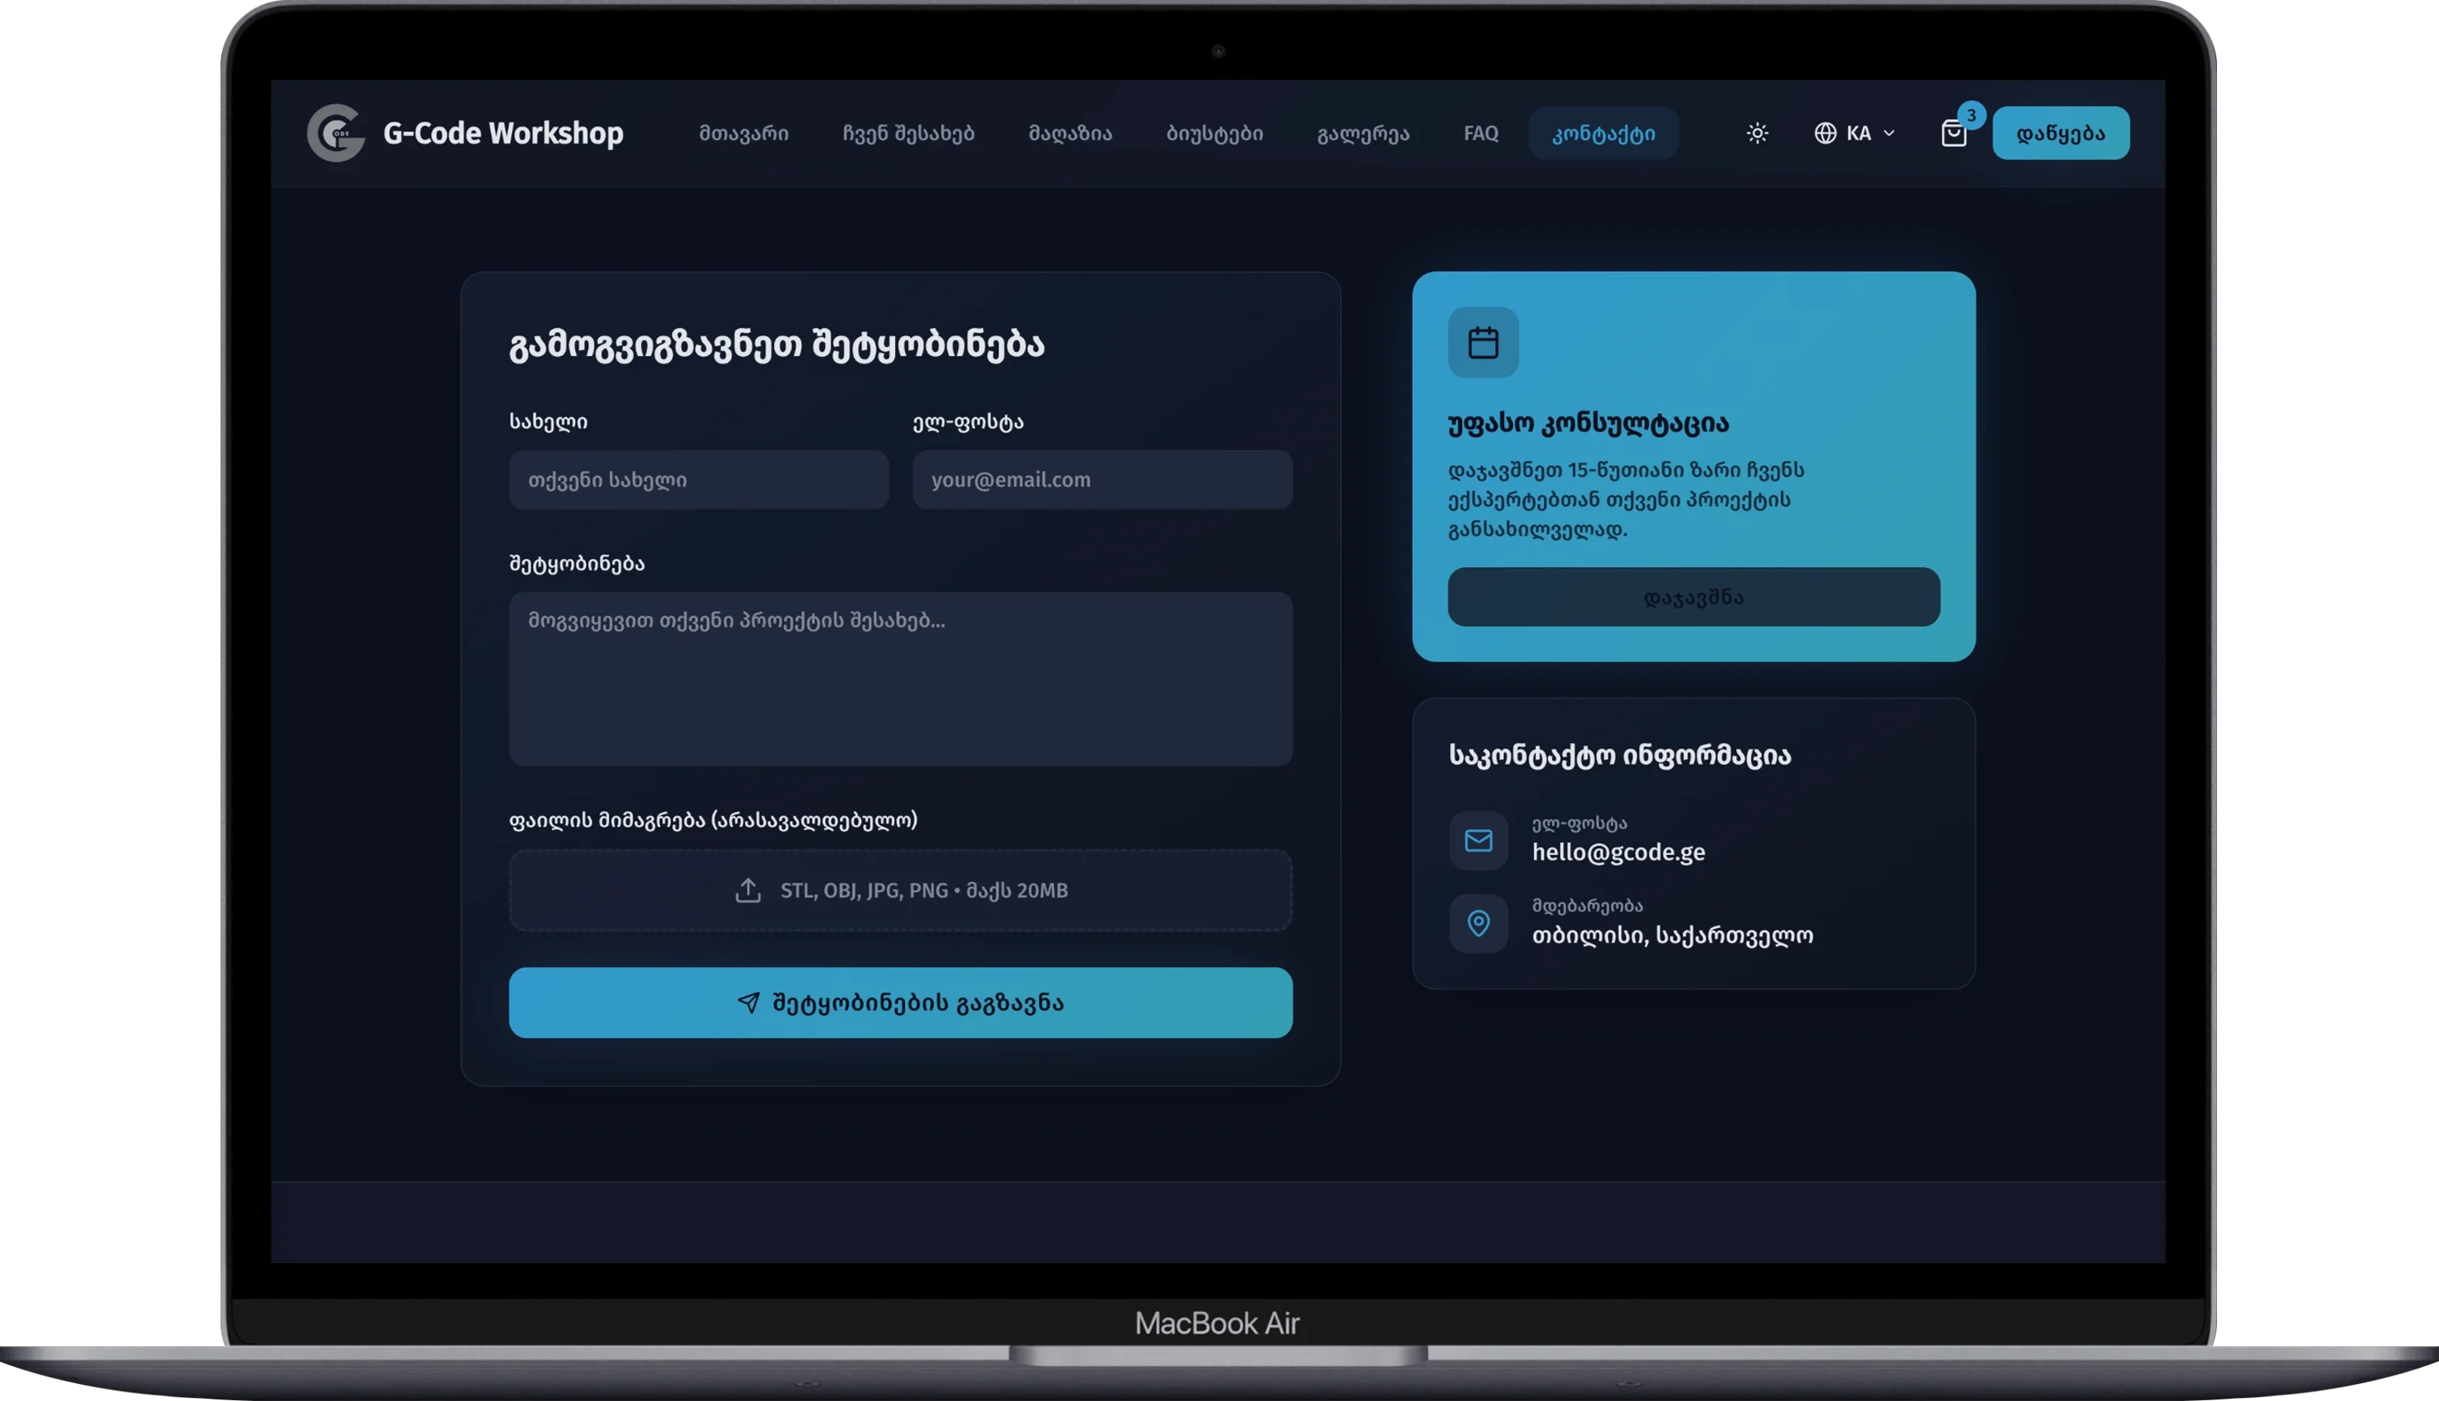Image resolution: width=2439 pixels, height=1401 pixels.
Task: Open the ჩვენ შესახებ nav item
Action: point(907,133)
